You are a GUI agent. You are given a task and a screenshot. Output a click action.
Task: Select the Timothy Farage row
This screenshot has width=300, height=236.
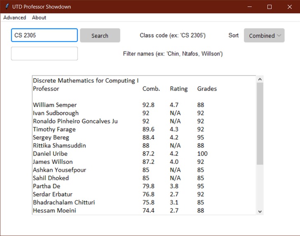point(144,129)
